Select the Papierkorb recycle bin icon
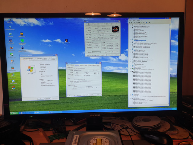Image resolution: width=193 pixels, height=145 pixels. pos(10,35)
